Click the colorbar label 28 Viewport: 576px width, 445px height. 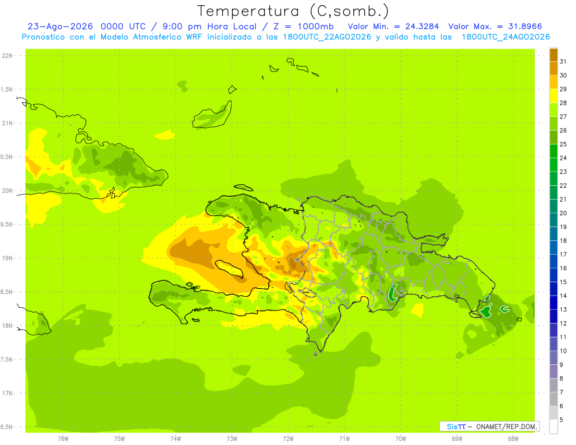click(564, 103)
